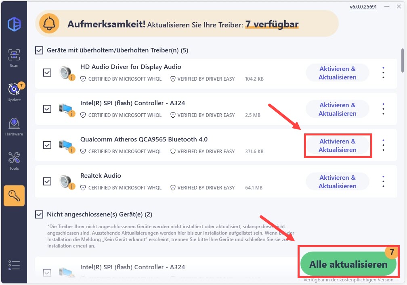This screenshot has width=407, height=285.
Task: Toggle the Nicht angeschlossene Geräte group checkbox
Action: click(x=39, y=214)
